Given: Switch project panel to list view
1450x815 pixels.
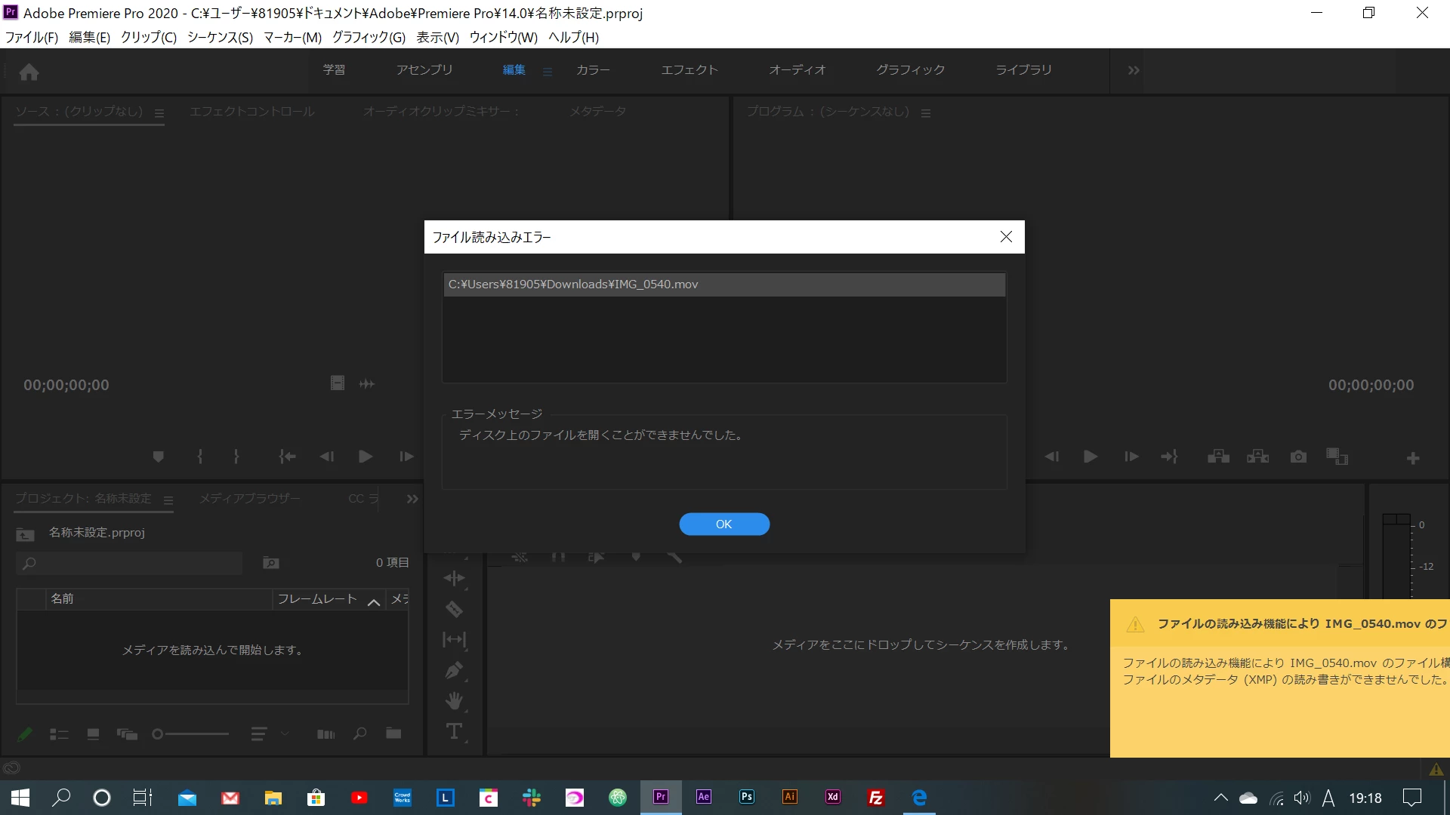Looking at the screenshot, I should (x=59, y=733).
